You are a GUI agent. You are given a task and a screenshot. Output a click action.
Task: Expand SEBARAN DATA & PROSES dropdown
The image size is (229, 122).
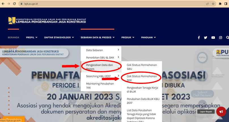[97, 37]
